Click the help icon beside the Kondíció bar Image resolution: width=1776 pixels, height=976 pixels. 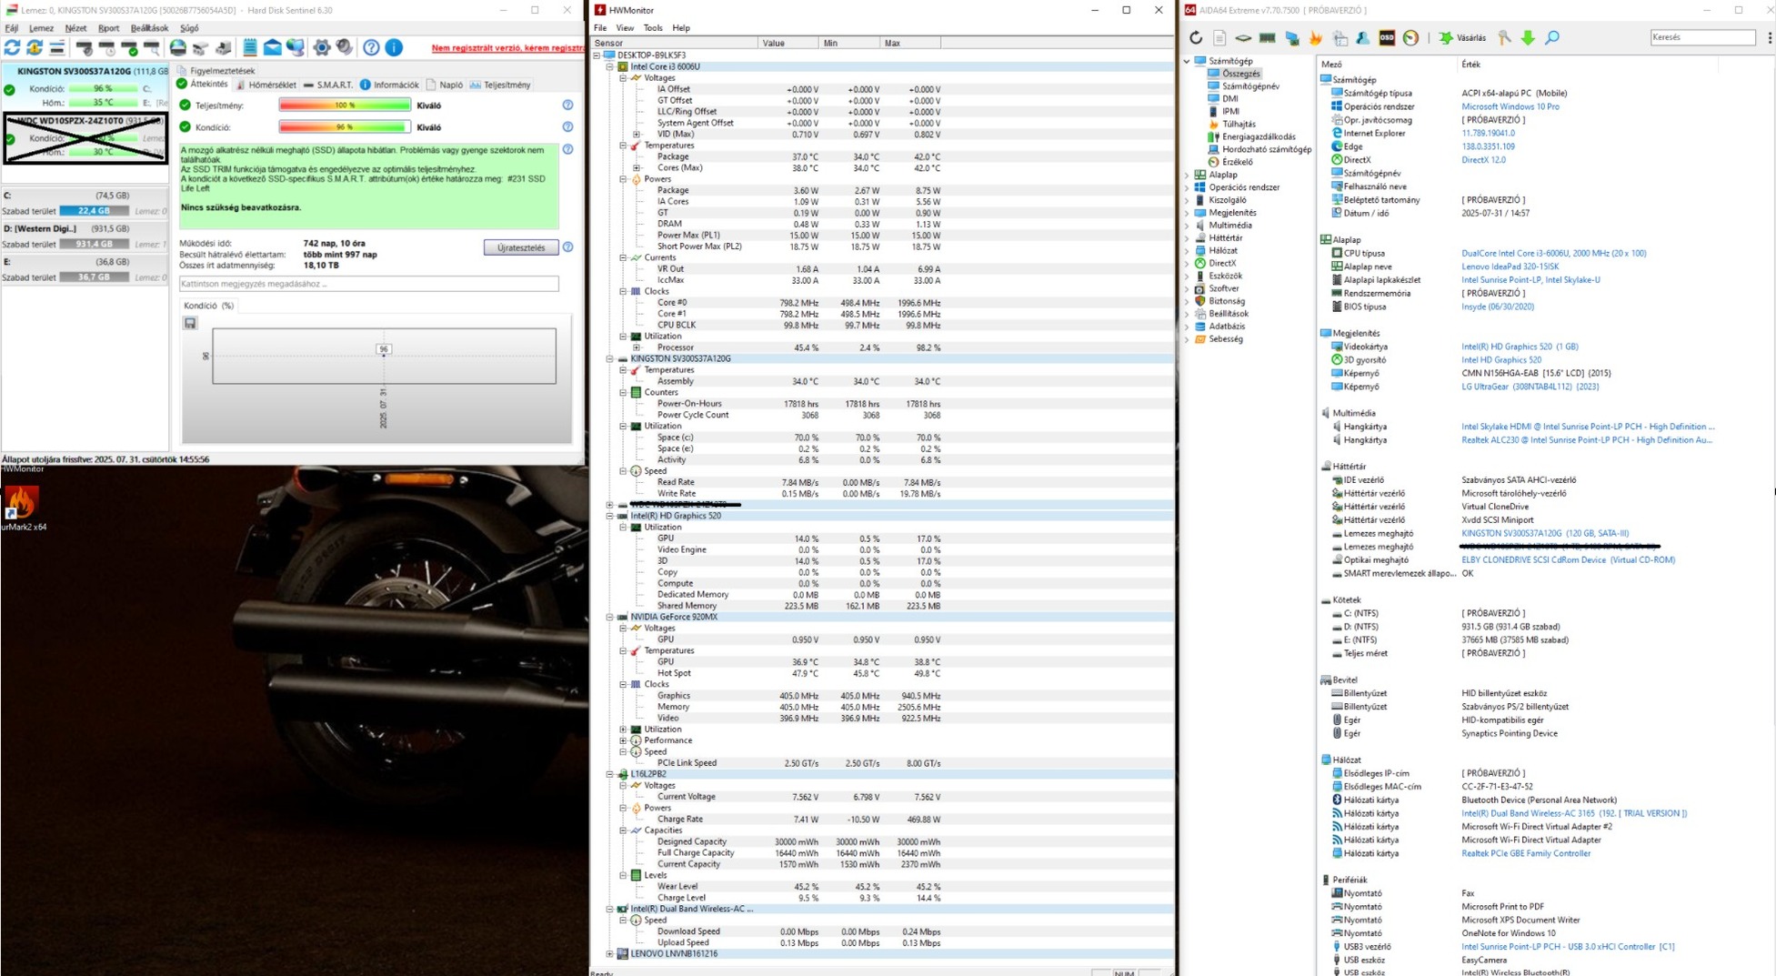567,127
